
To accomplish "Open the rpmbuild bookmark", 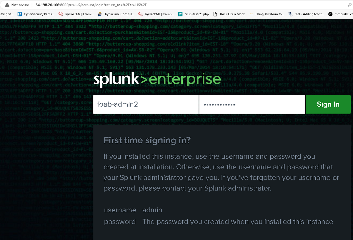I will 344,14.
